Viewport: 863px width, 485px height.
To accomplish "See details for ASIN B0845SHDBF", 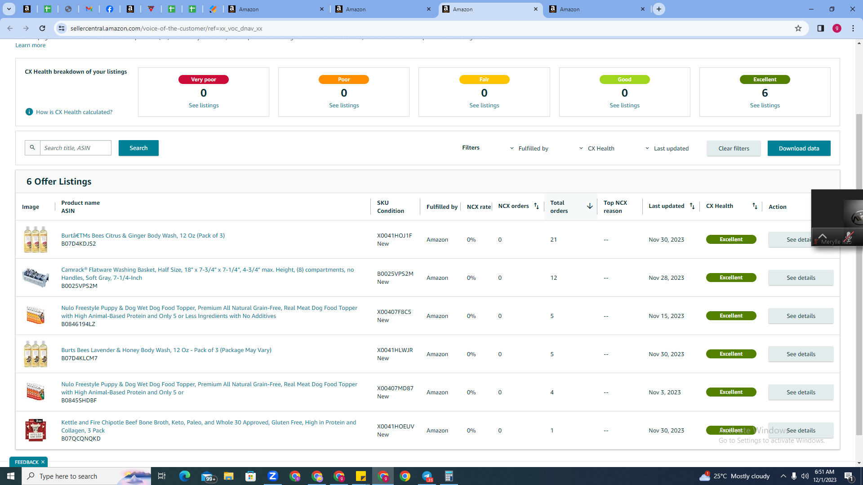I will click(801, 392).
